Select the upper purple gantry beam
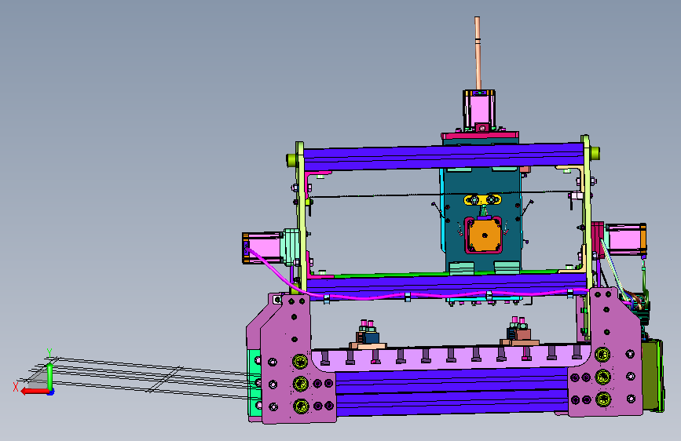The width and height of the screenshot is (681, 441). 443,157
